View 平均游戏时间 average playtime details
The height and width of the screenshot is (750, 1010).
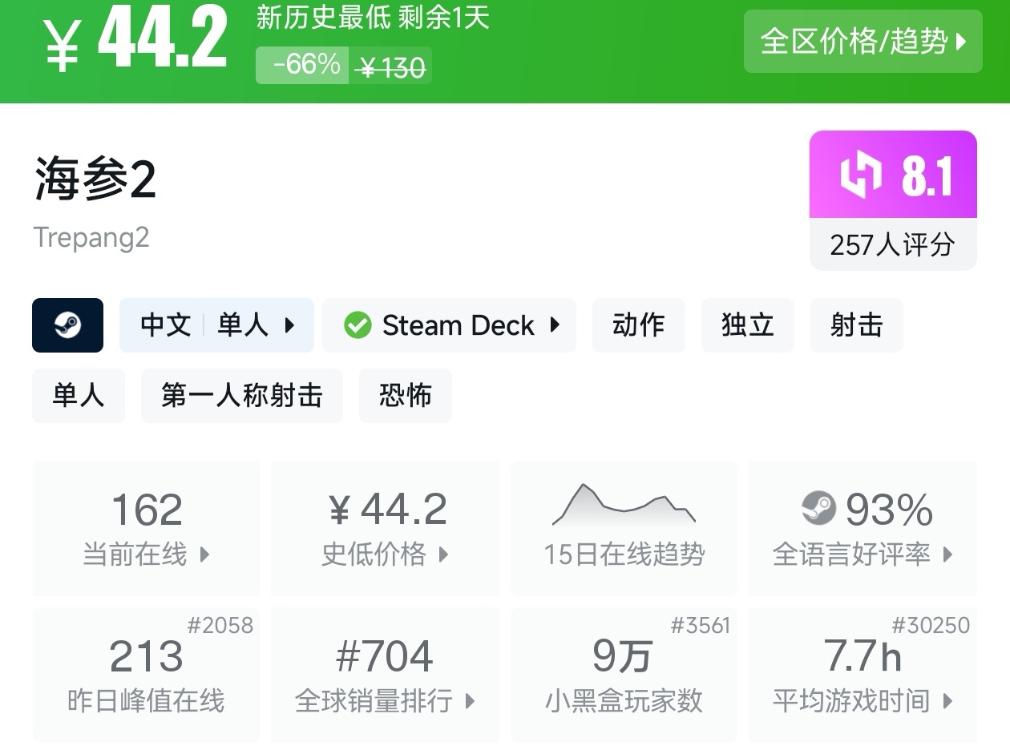click(863, 675)
